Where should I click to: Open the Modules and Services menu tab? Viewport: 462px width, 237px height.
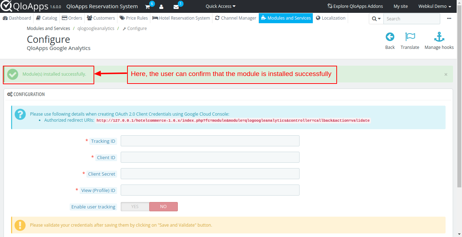(x=286, y=18)
